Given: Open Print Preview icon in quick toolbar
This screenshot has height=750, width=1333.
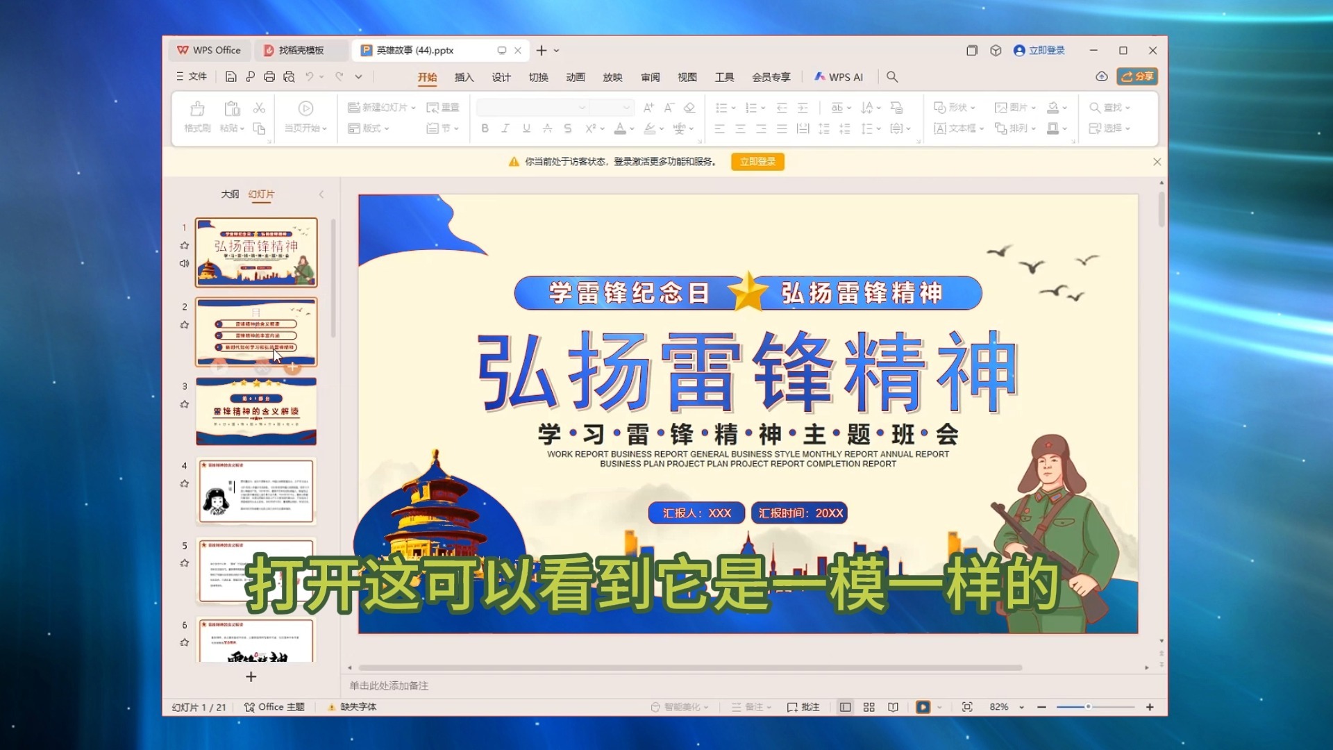Looking at the screenshot, I should (x=289, y=77).
